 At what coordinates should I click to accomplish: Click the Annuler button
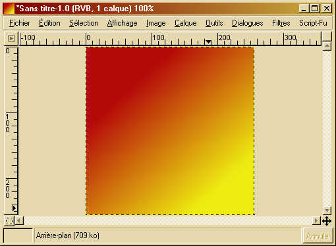[318, 236]
